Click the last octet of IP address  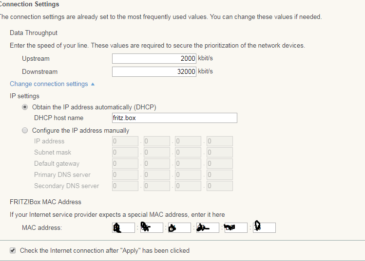pyautogui.click(x=219, y=141)
